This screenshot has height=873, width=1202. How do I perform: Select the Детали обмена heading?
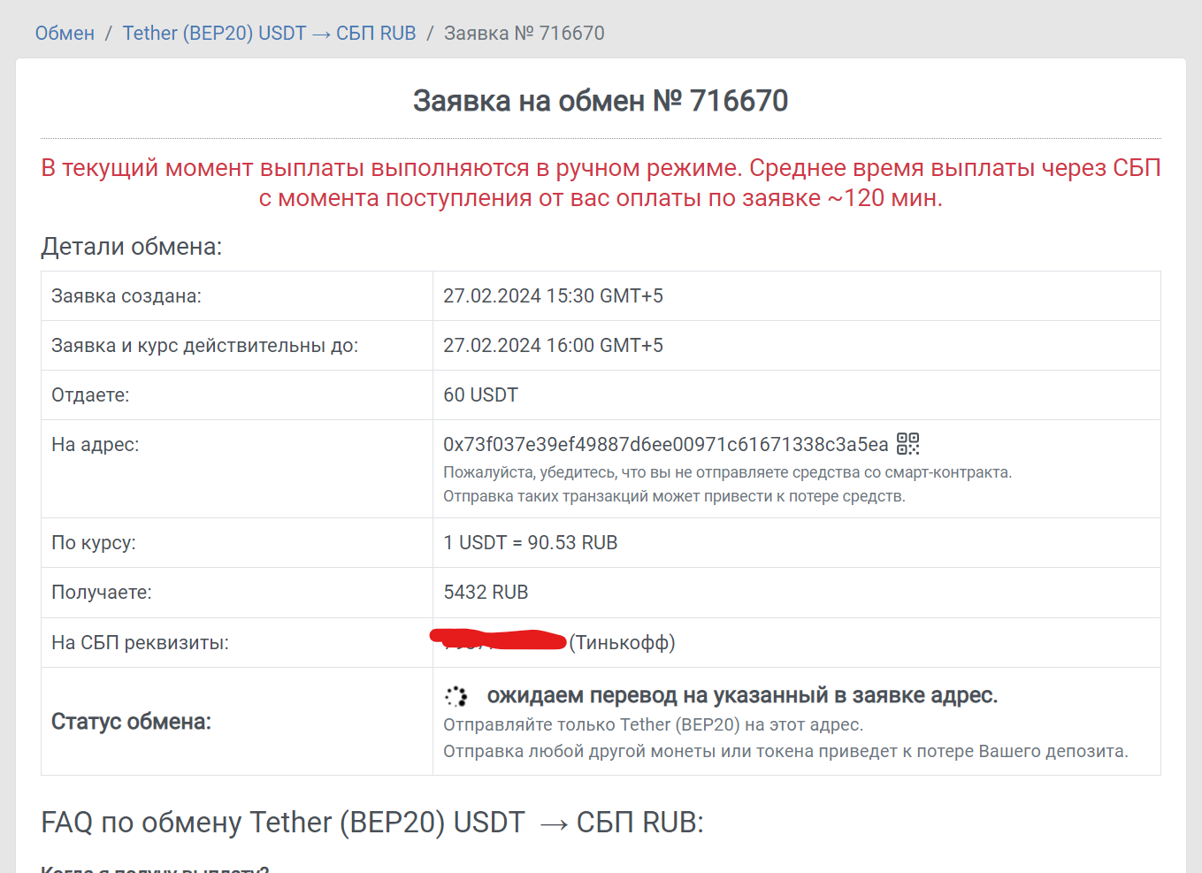pyautogui.click(x=132, y=247)
